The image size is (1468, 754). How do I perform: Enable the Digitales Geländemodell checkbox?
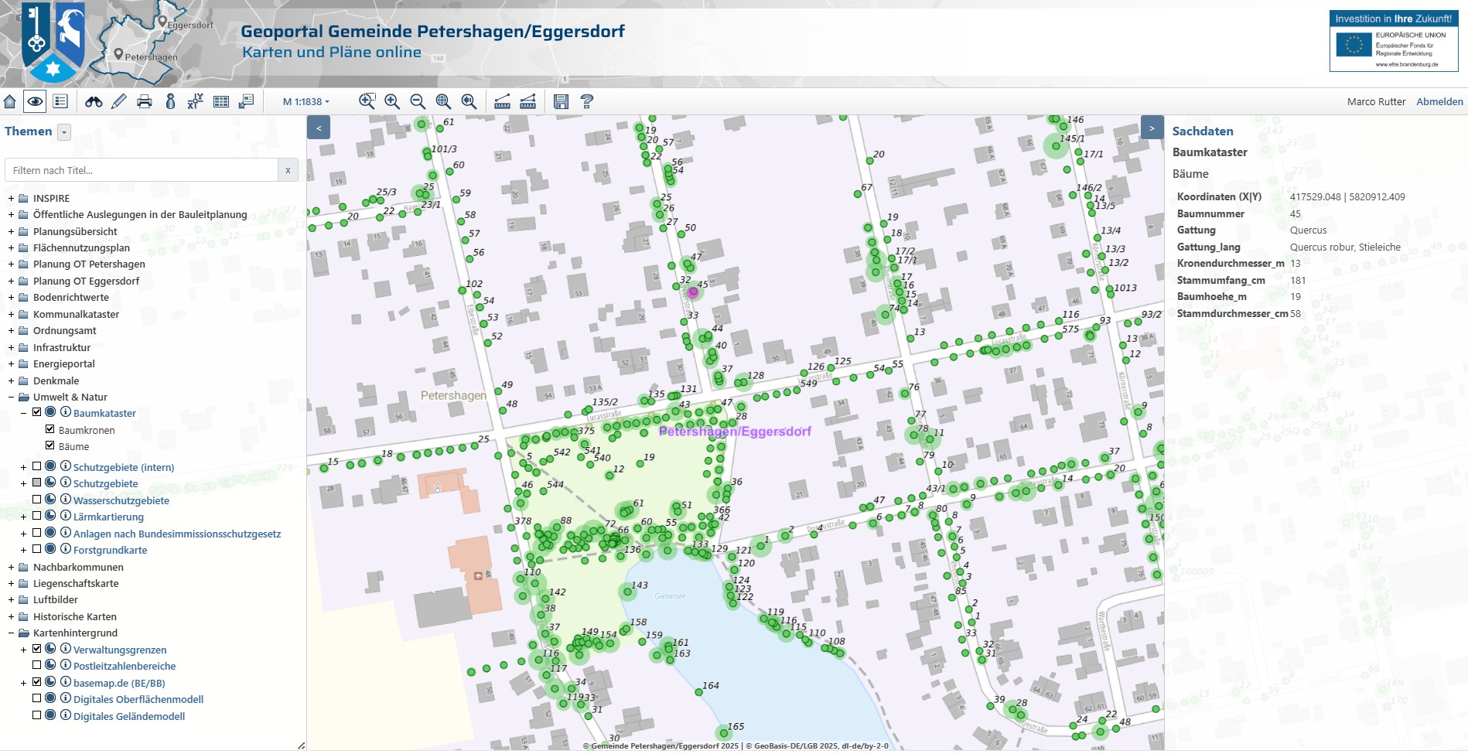(x=36, y=715)
